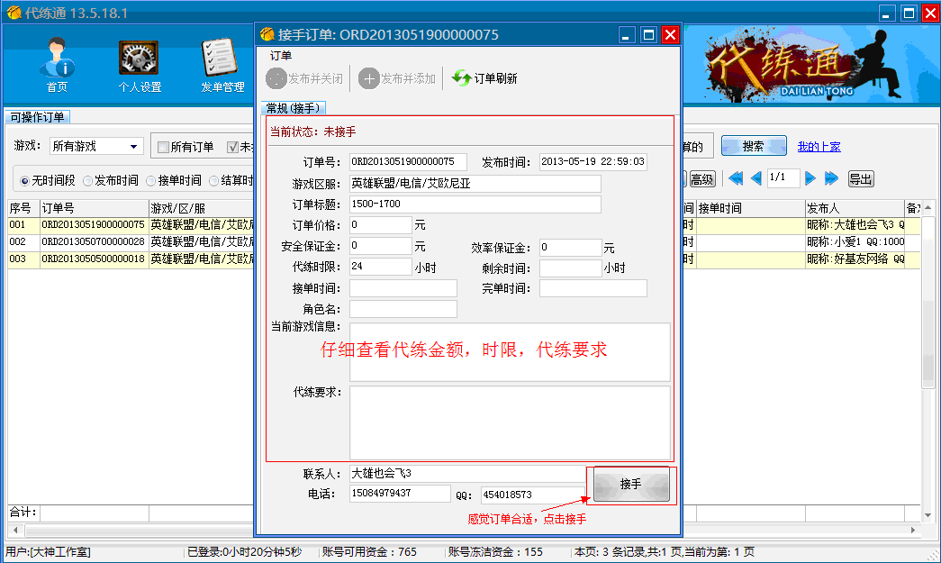
Task: Select the 发布时间 radio button
Action: 89,179
